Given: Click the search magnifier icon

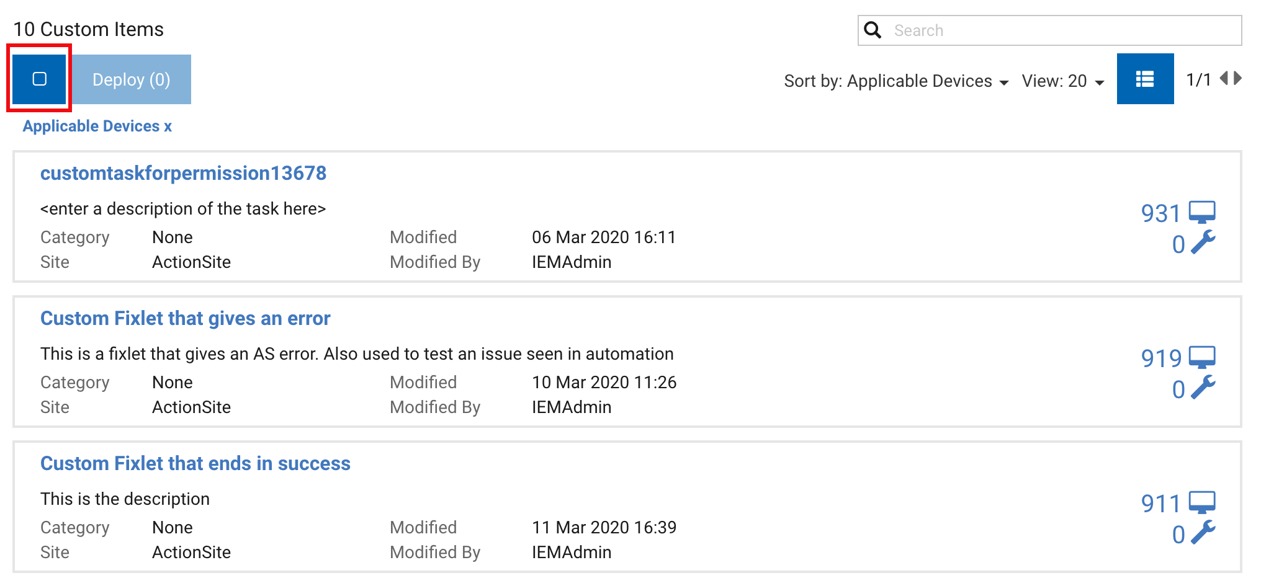Looking at the screenshot, I should click(873, 30).
